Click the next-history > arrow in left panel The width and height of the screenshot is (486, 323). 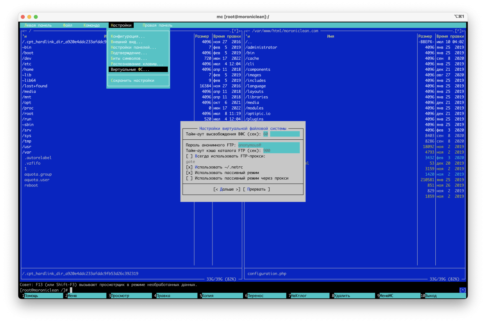point(240,31)
